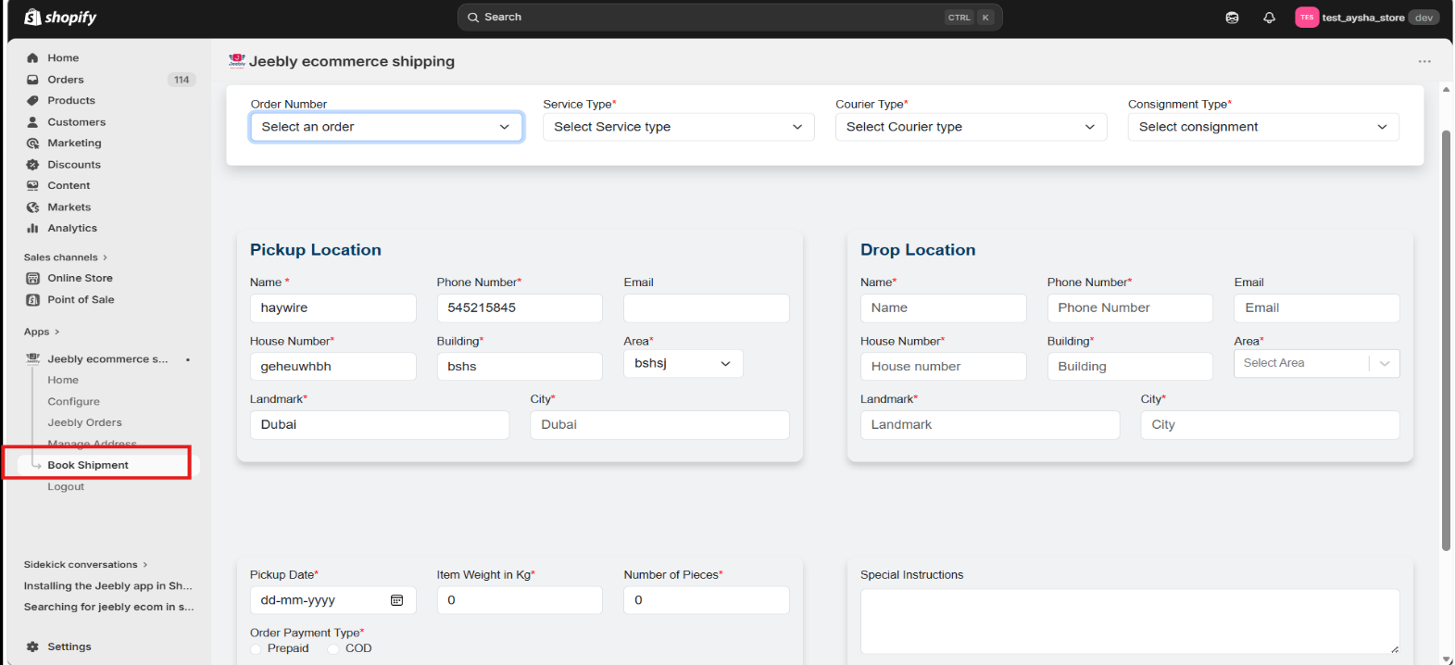Open the Jeebly Orders menu item
Viewport: 1455px width, 665px height.
click(84, 422)
